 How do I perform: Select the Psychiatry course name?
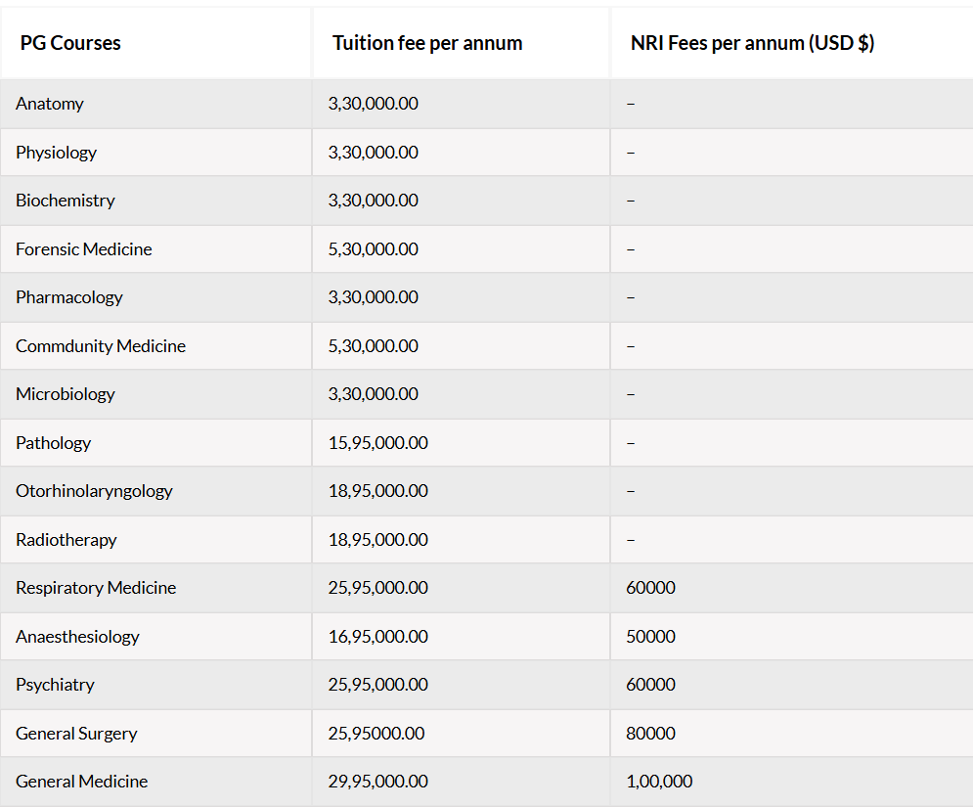[55, 685]
